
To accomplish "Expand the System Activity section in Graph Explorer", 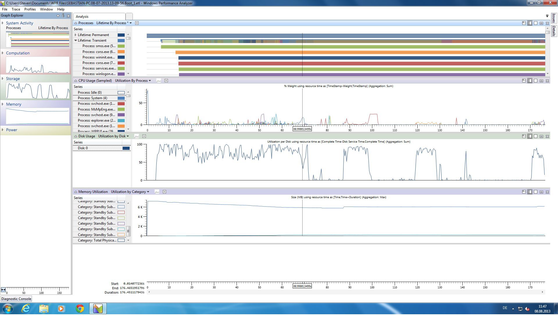I will (3, 23).
